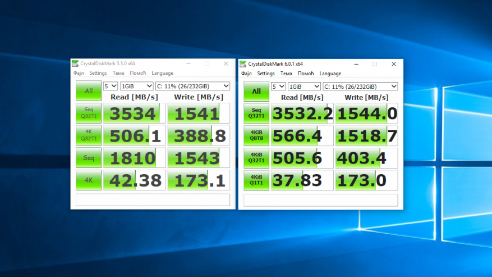
Task: Open Language menu in CrystalDiskMark 6.0.1
Action: pos(330,74)
